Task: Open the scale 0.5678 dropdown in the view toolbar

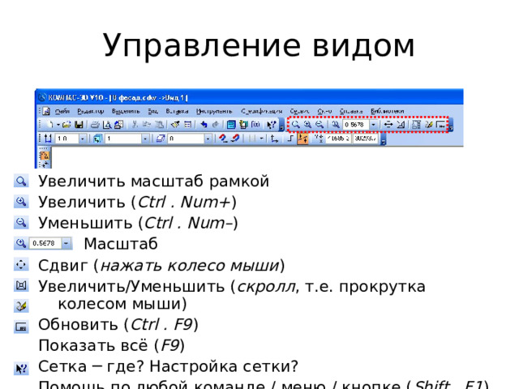Action: pos(373,125)
